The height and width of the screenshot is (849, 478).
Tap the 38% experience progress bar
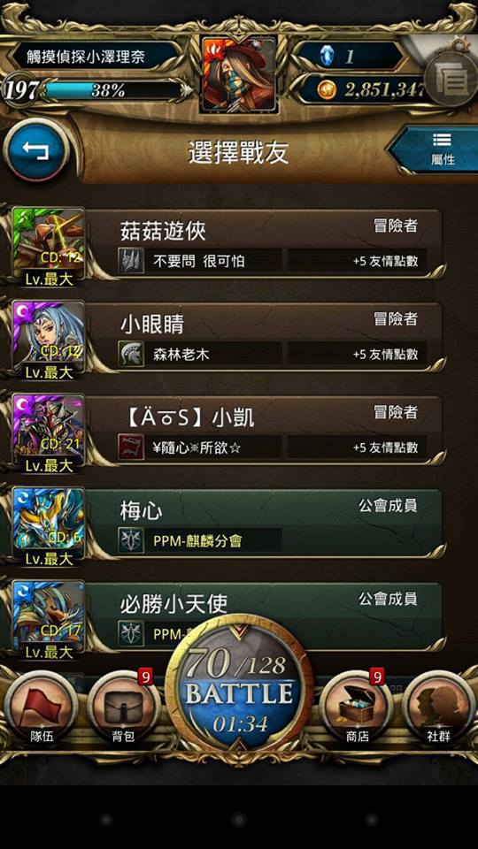coord(112,90)
